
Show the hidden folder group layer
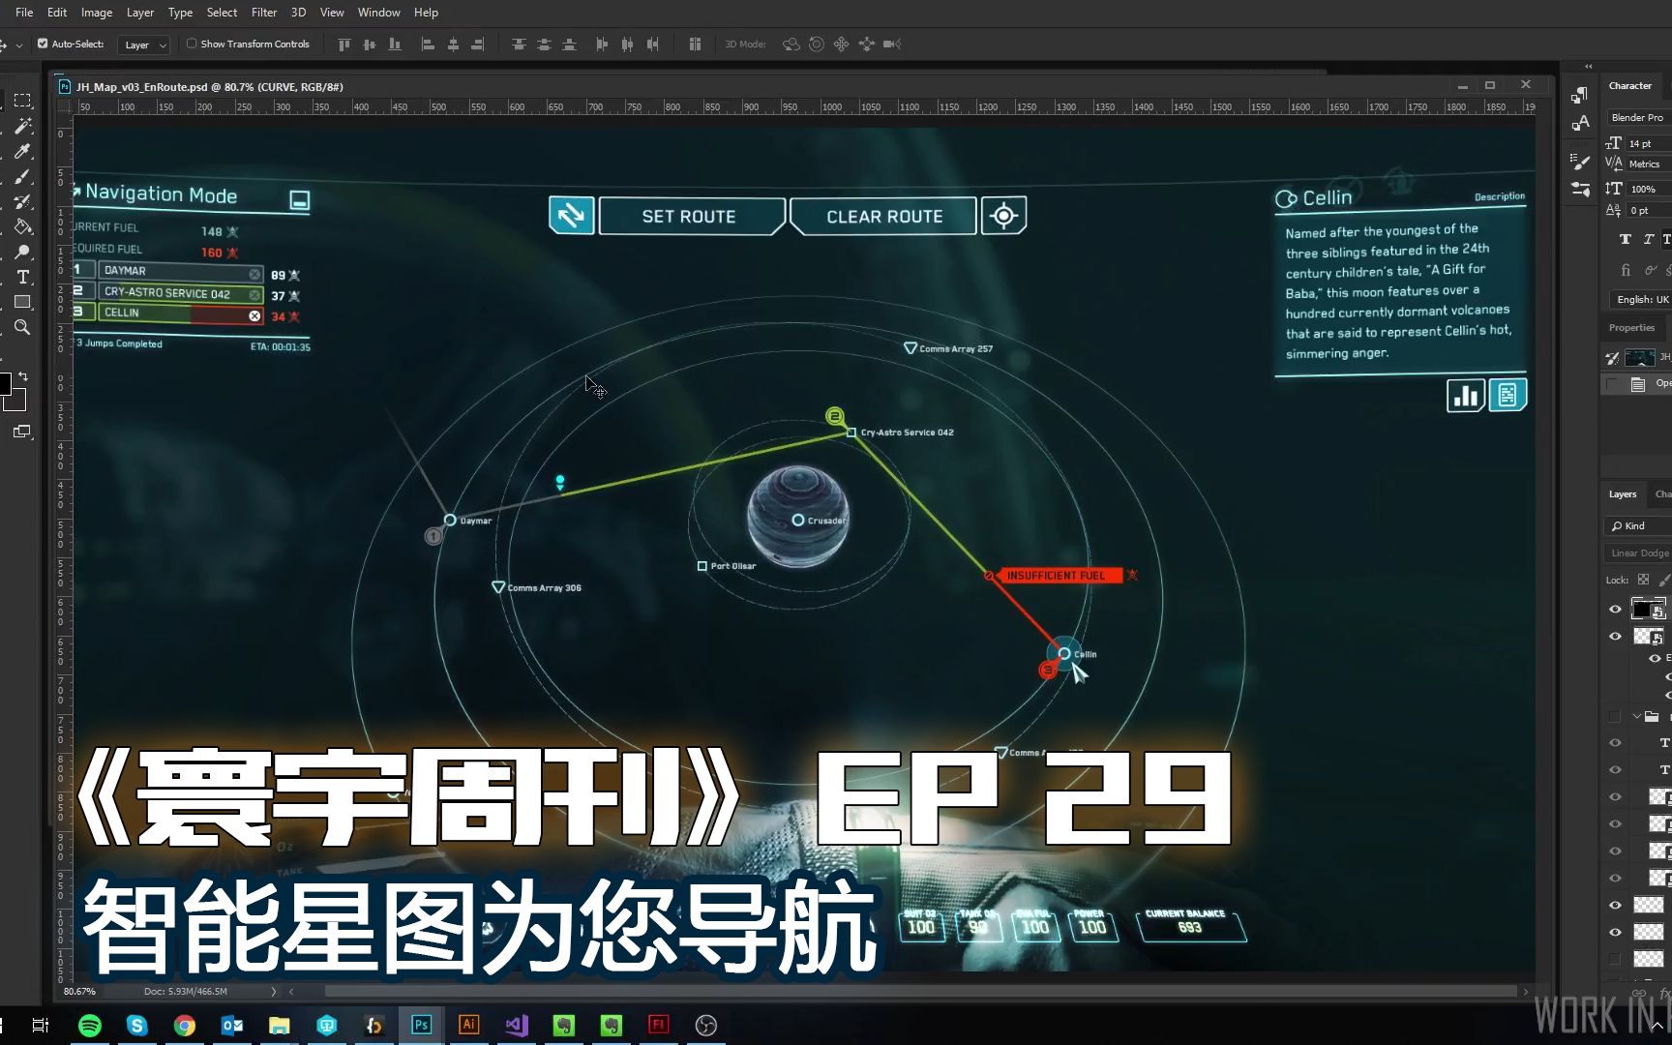click(x=1614, y=717)
